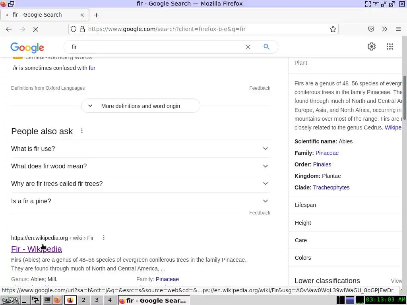Open 'Fir - Wikipedia' search result
The image size is (407, 305).
(x=37, y=249)
